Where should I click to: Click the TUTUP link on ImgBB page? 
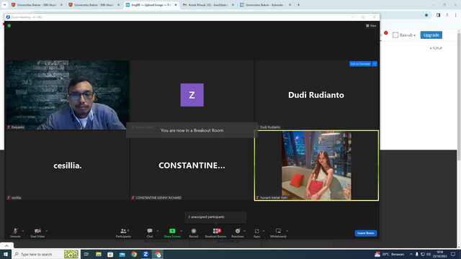tap(436, 48)
